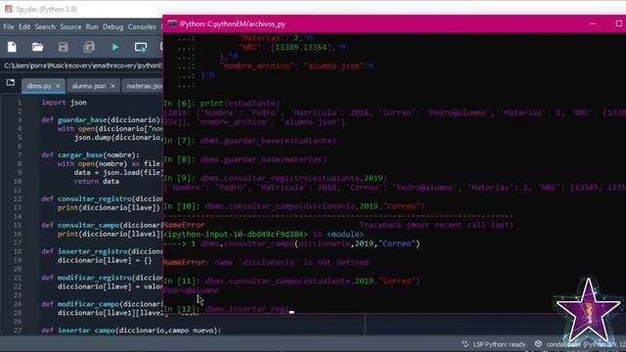Viewport: 626px width, 352px height.
Task: Save all files using the double floppy icon
Action: point(89,47)
